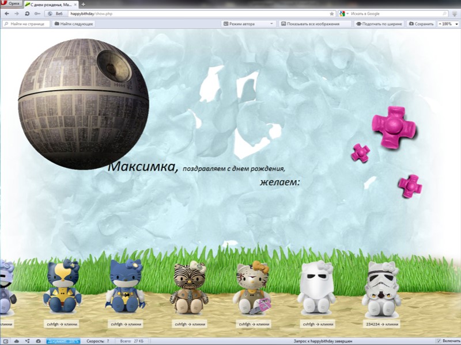Viewport: 461px width, 345px height.
Task: Click the '234234 → кликни' label
Action: pyautogui.click(x=382, y=324)
